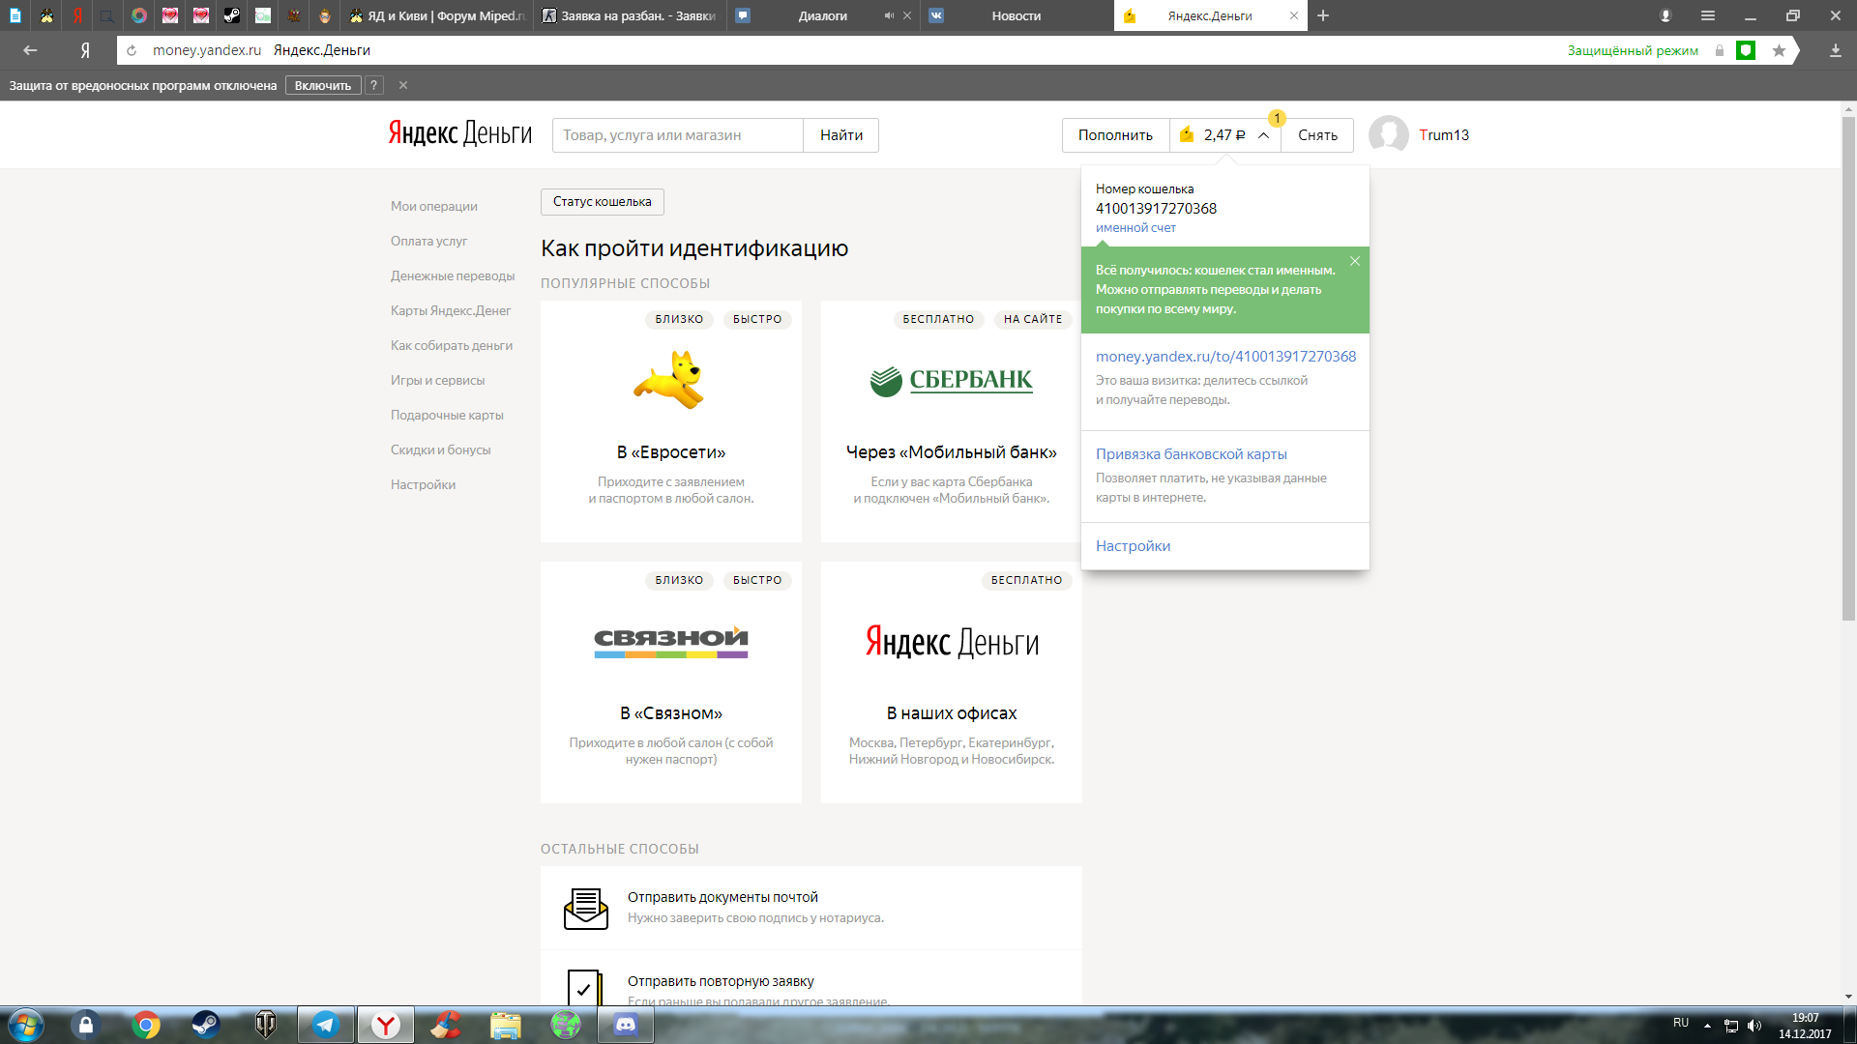Click the Евросеть yellow dog logo
This screenshot has width=1857, height=1044.
coord(669,380)
